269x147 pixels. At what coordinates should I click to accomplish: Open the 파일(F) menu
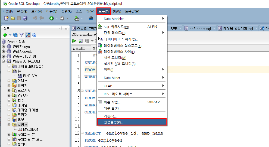pyautogui.click(x=8, y=11)
